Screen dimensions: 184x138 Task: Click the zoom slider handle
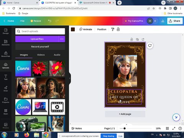point(125,128)
